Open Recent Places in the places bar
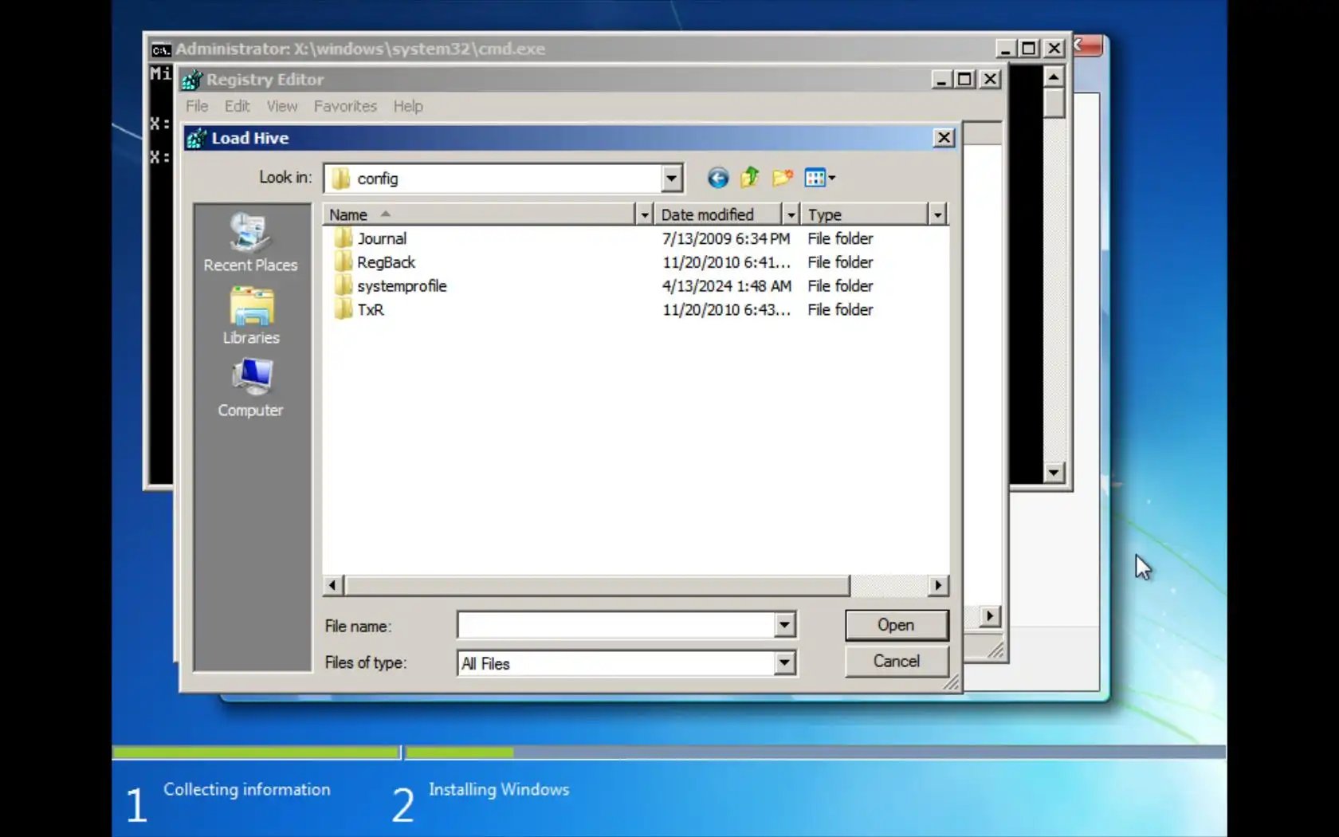 pos(250,242)
